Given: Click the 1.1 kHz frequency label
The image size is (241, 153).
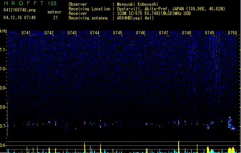Looking at the screenshot, I should point(3,50).
